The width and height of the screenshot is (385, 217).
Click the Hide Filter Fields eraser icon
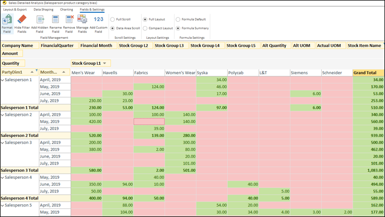tap(22, 20)
